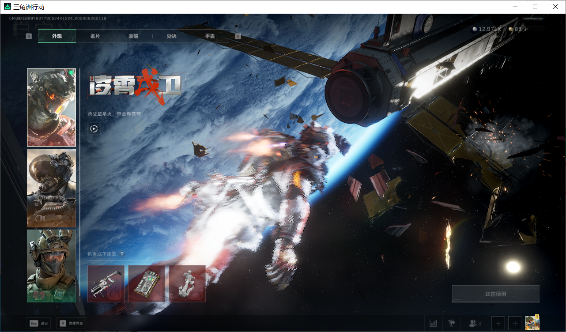Click the silver coin currency icon
This screenshot has height=332, width=566.
(475, 29)
